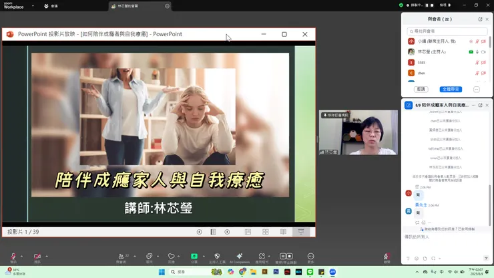Click the search participants field
This screenshot has width=494, height=278.
[447, 31]
